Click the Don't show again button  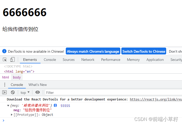click(175, 51)
